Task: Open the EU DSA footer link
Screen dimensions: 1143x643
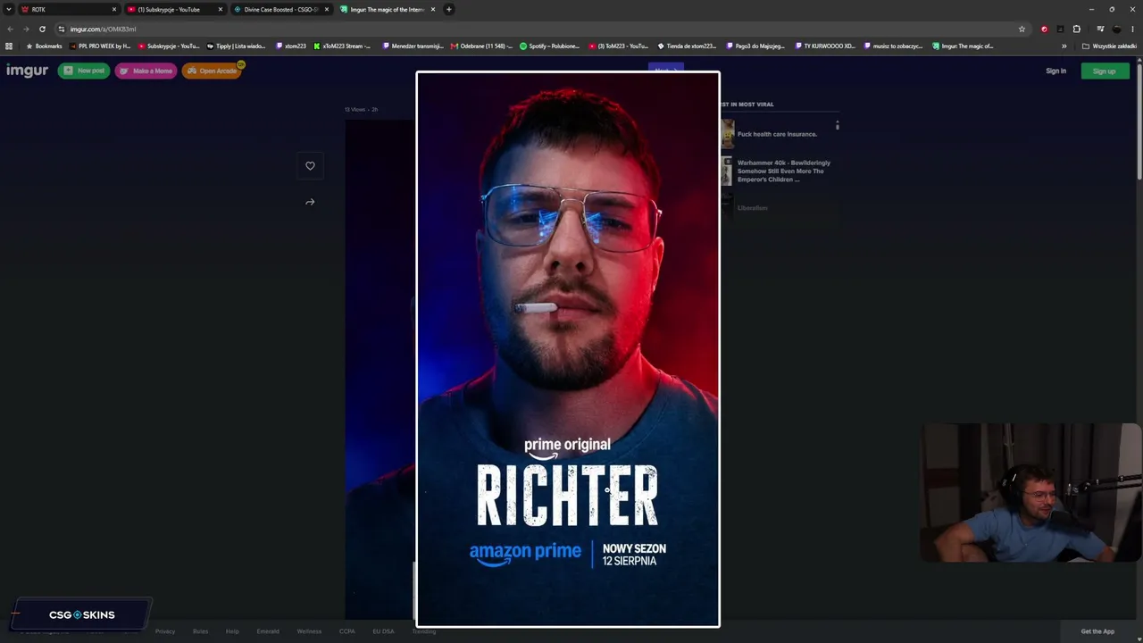Action: click(383, 631)
